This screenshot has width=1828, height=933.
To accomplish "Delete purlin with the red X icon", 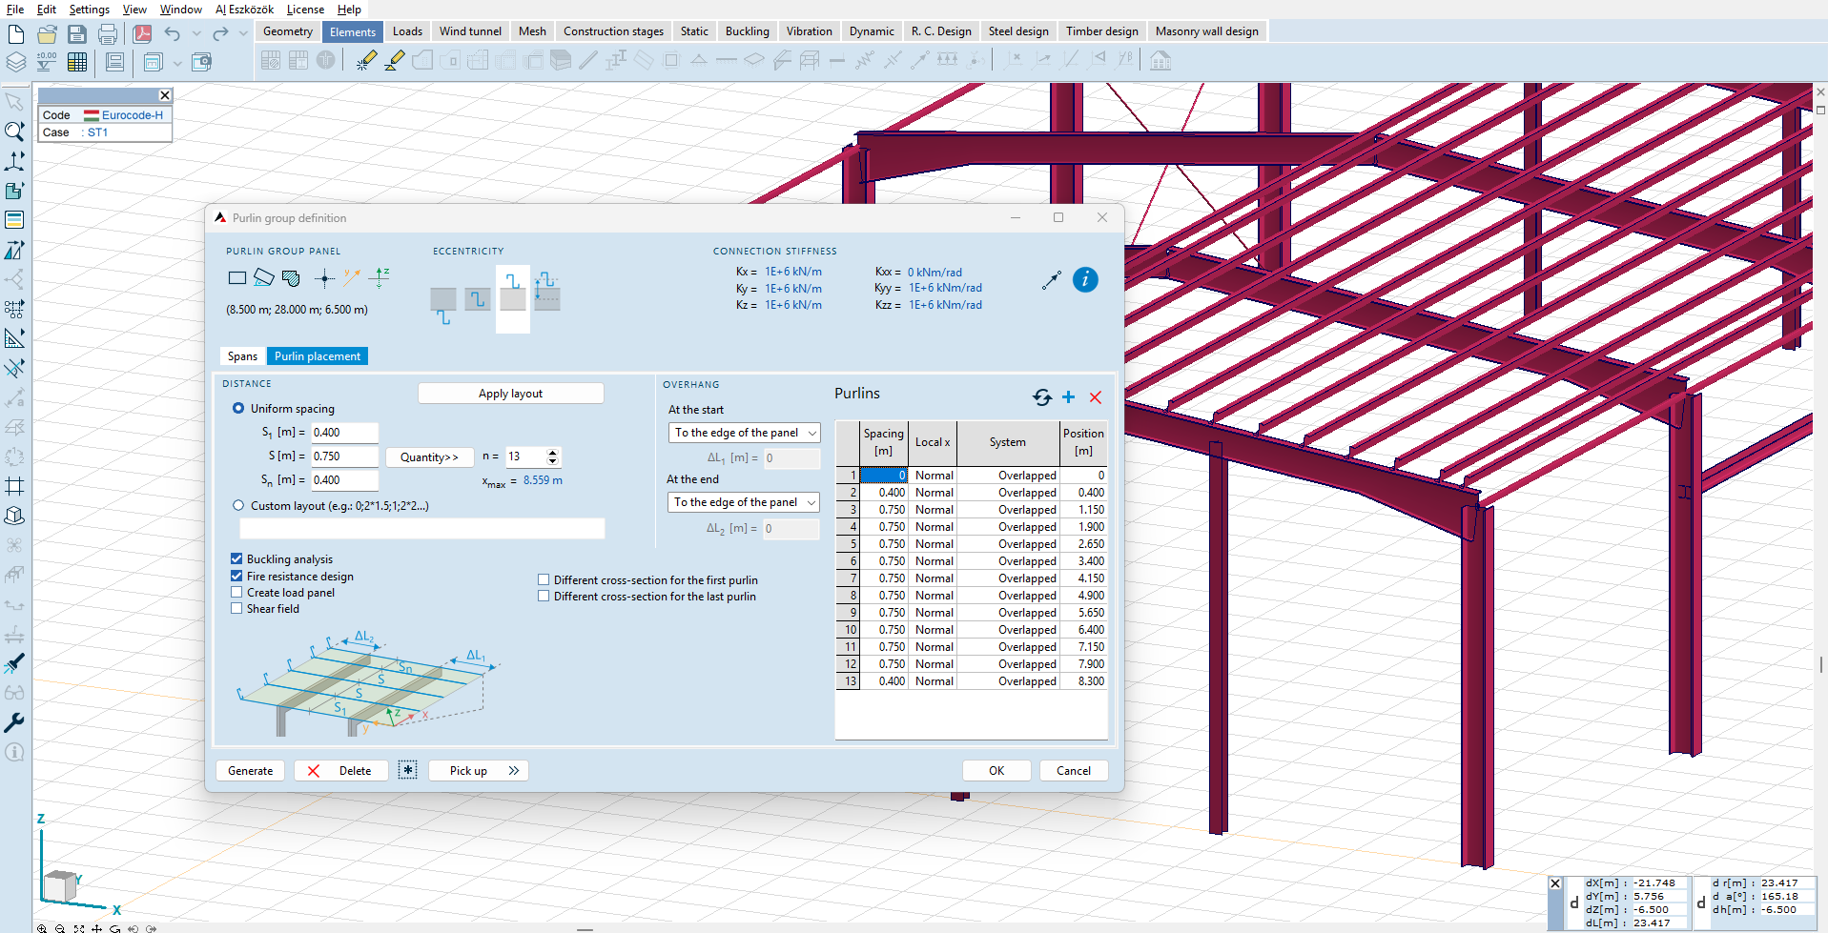I will (x=1096, y=397).
